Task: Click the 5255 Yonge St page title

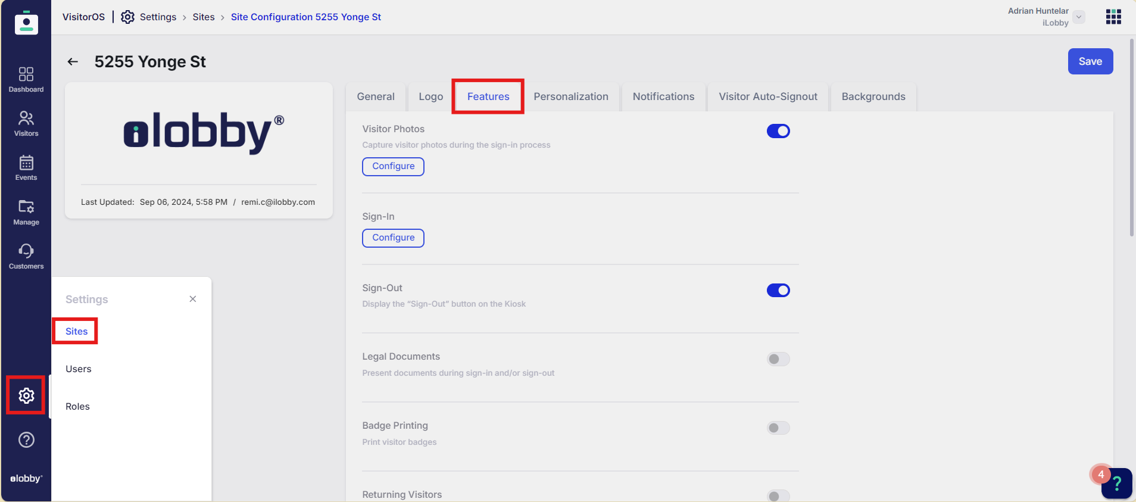Action: 150,62
